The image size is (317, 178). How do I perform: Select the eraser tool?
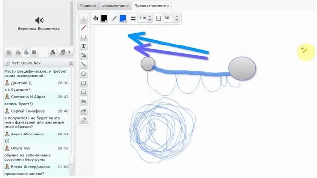tap(84, 120)
